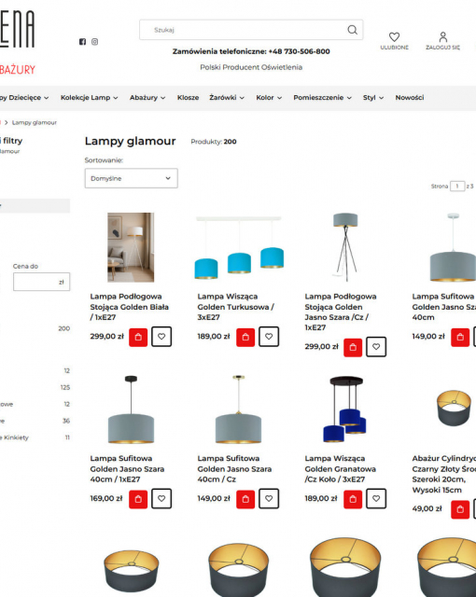Image resolution: width=476 pixels, height=597 pixels.
Task: Open Ulubione favorites heart icon
Action: pos(394,37)
